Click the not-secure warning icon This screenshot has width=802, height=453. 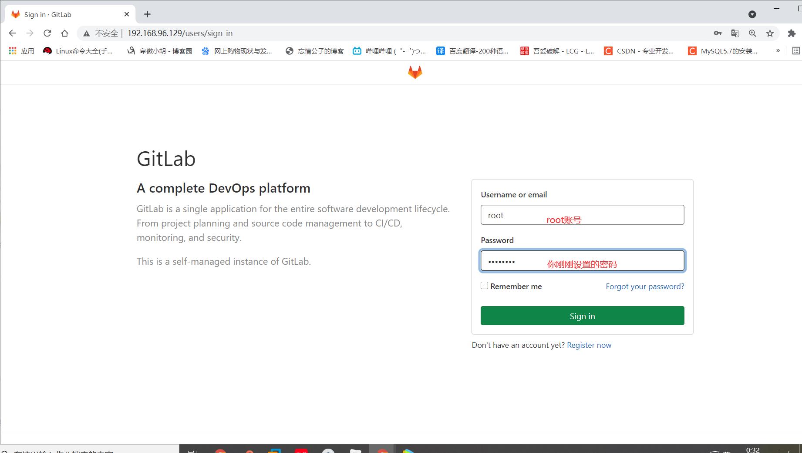point(87,33)
